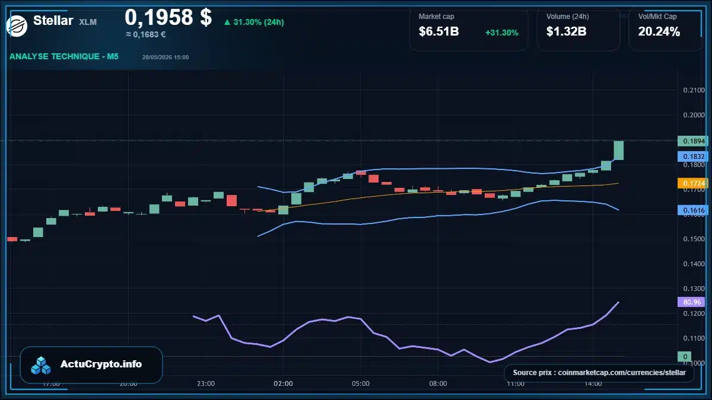Click the 20.24% Vol/Mkt Cap value
Image resolution: width=712 pixels, height=400 pixels.
point(659,31)
